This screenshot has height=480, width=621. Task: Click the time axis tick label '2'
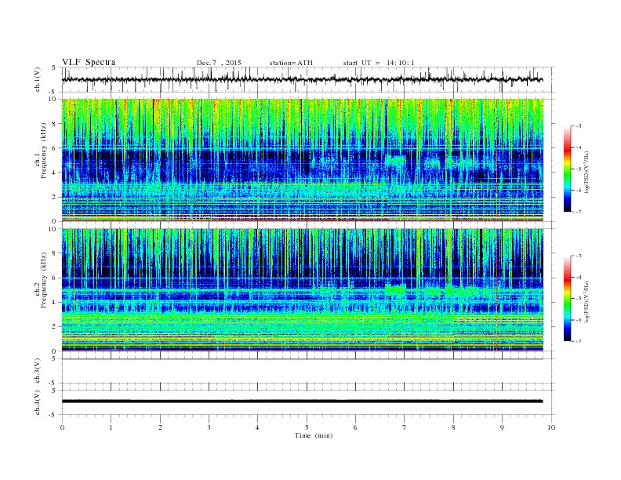pos(160,427)
